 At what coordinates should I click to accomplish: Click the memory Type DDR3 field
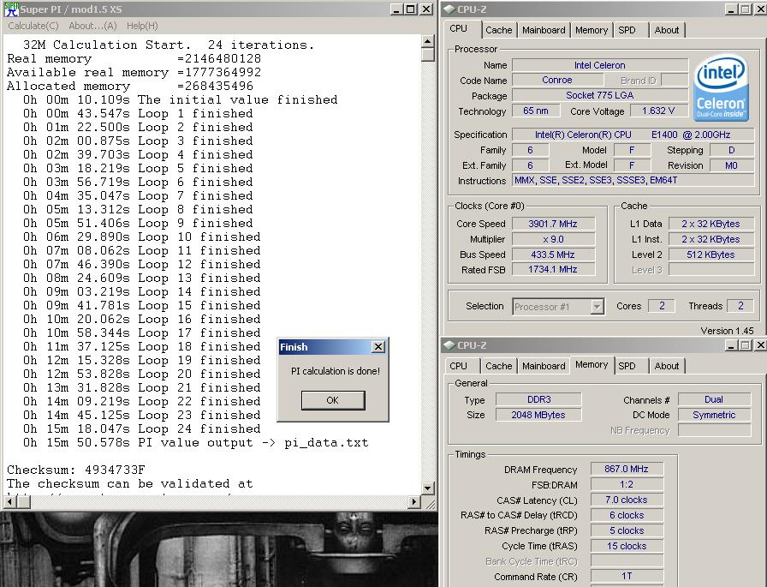(538, 399)
